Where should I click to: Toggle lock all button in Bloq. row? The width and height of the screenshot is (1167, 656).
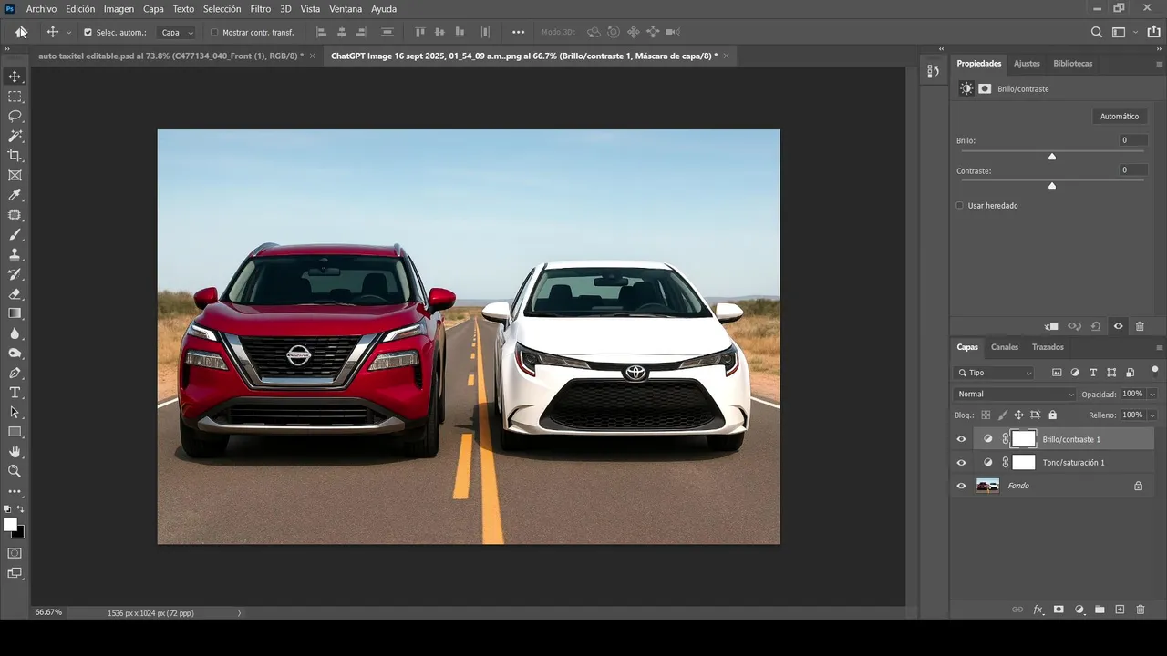point(1052,415)
